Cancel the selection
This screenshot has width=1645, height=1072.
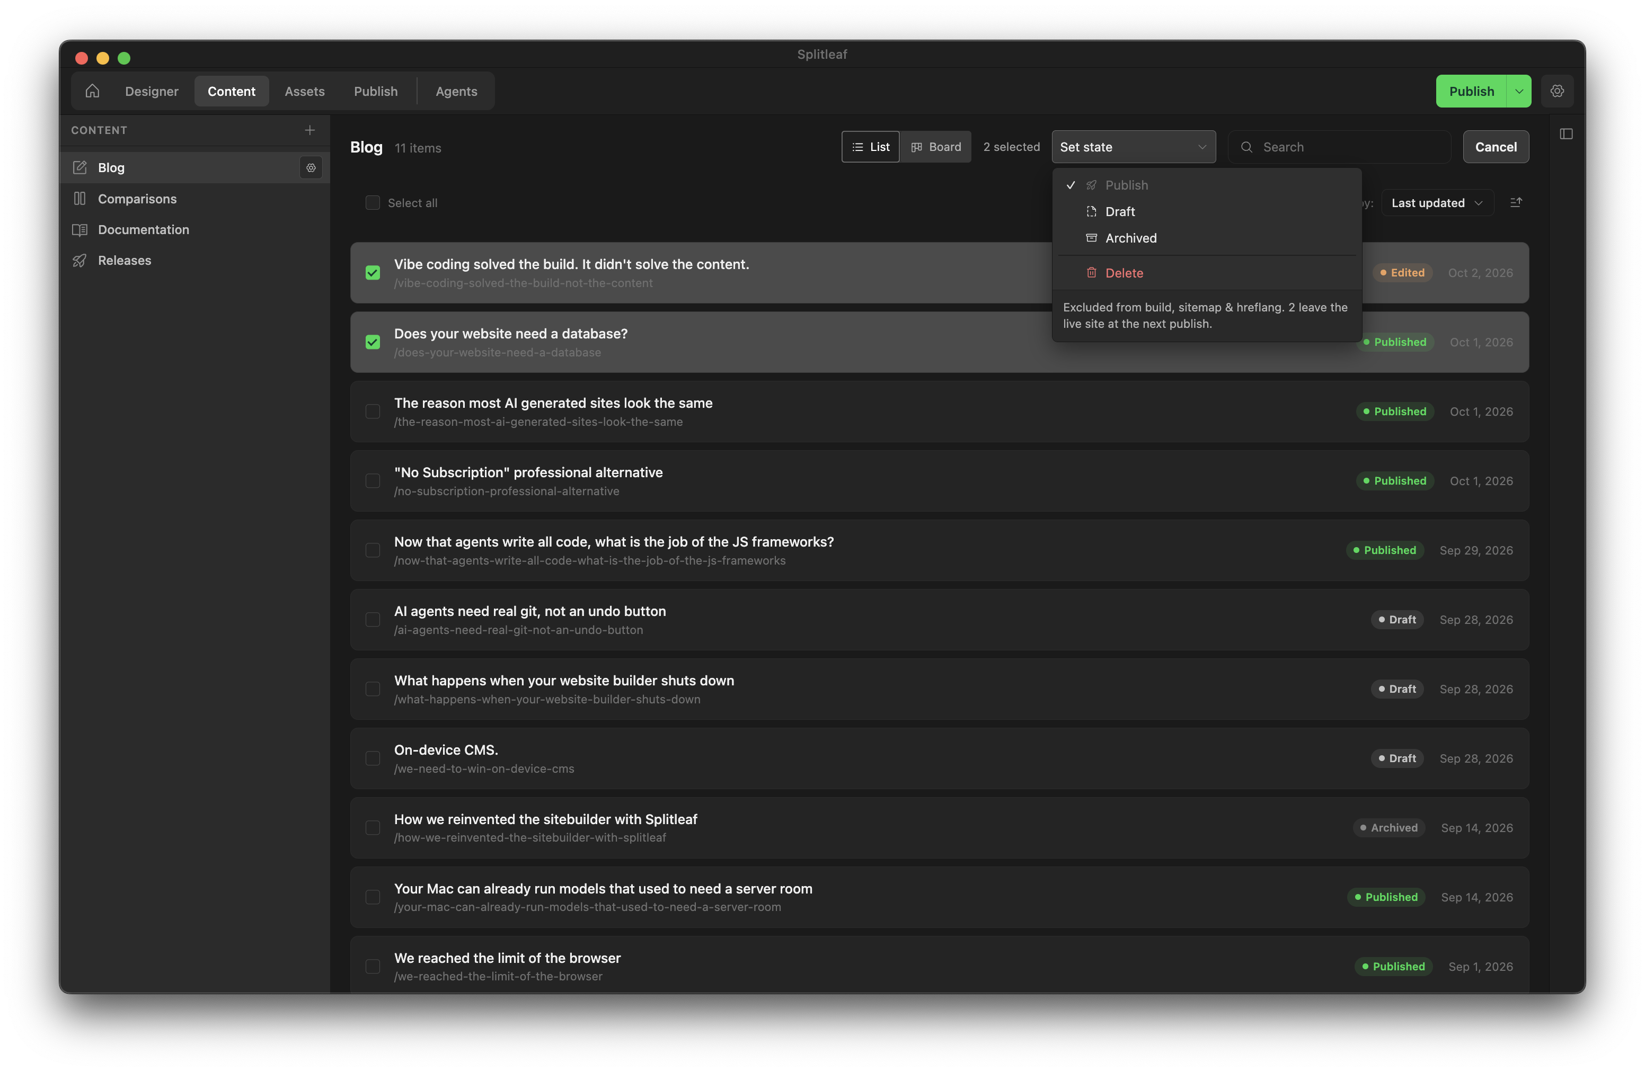(1496, 147)
